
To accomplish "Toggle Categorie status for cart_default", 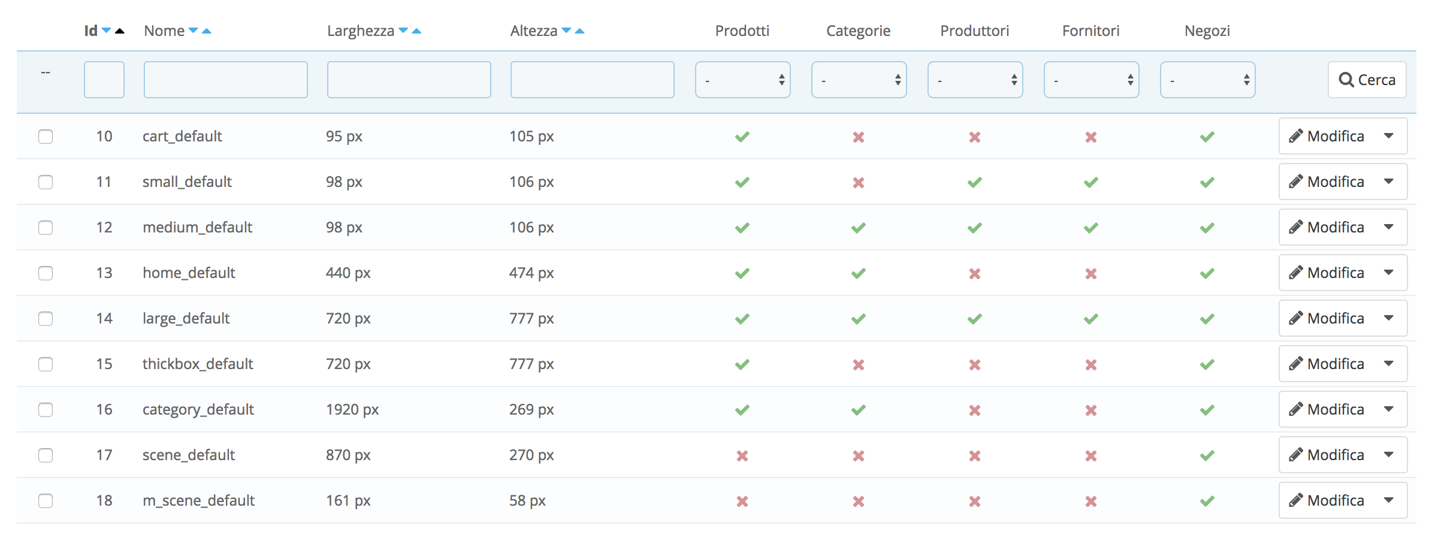I will click(859, 137).
